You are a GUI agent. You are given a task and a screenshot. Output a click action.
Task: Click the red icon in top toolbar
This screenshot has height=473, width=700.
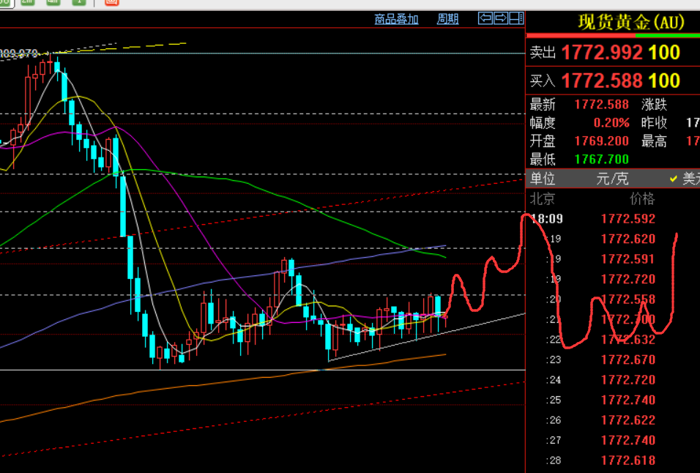pyautogui.click(x=111, y=2)
